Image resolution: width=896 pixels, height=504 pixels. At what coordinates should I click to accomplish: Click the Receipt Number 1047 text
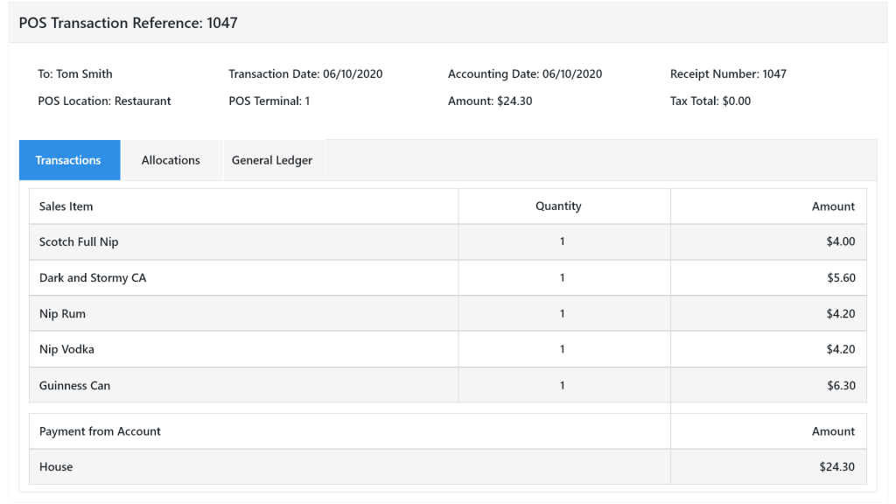click(728, 73)
